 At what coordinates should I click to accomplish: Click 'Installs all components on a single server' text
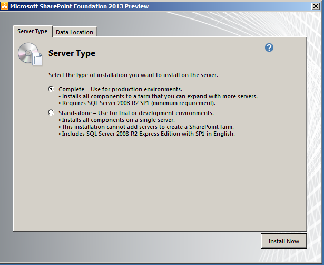click(x=117, y=120)
